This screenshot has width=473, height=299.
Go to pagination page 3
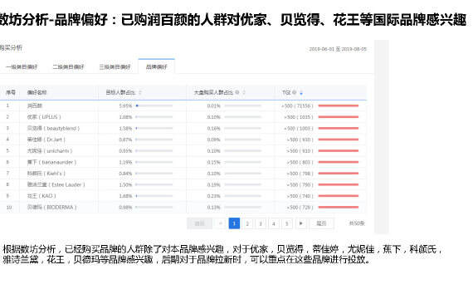coord(261,223)
